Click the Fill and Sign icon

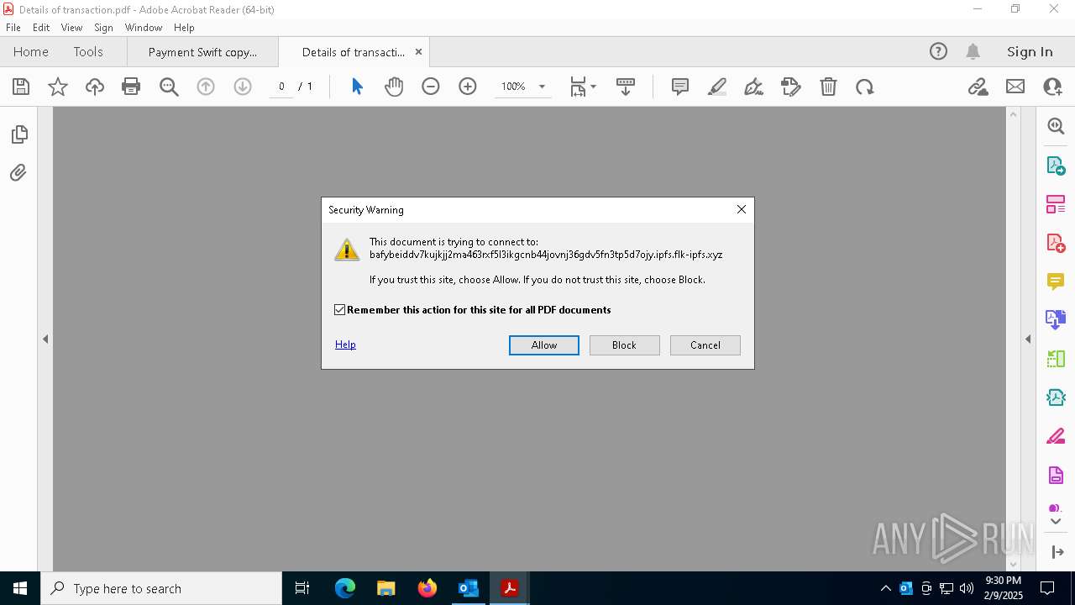pyautogui.click(x=791, y=87)
